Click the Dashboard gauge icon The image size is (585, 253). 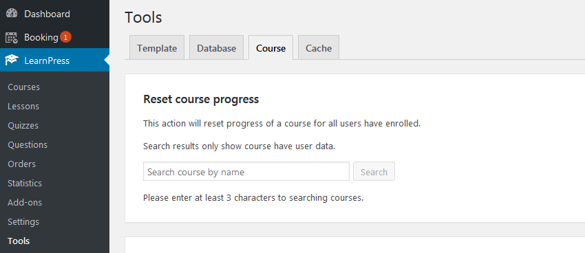pos(12,14)
